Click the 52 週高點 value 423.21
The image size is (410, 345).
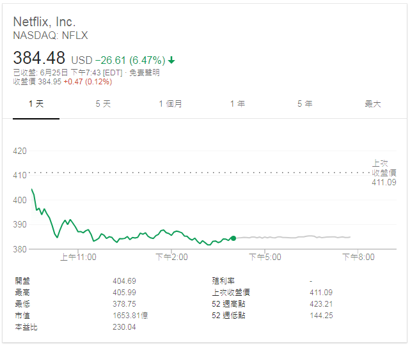coord(320,304)
